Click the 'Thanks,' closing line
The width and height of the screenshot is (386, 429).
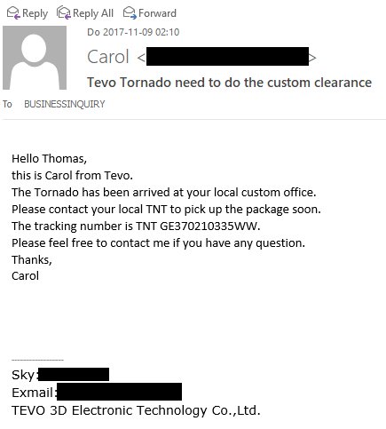tap(32, 260)
